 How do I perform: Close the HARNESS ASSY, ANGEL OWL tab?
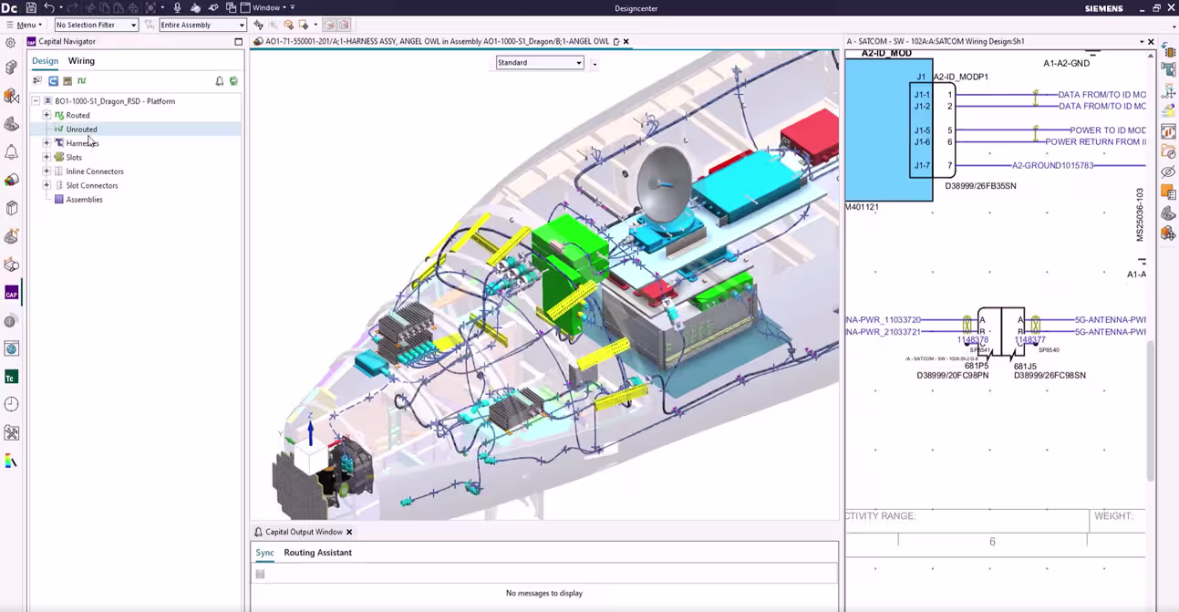626,42
